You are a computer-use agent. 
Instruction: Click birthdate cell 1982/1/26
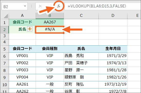113,77
